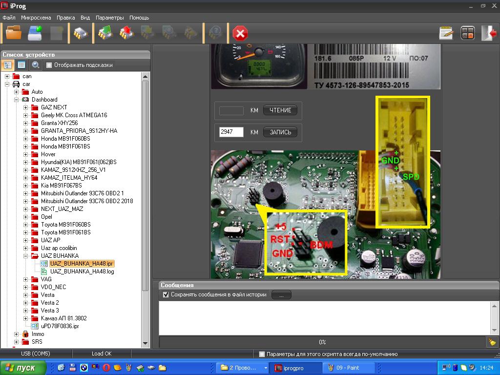Click the magnifier search icon in device list

point(35,65)
